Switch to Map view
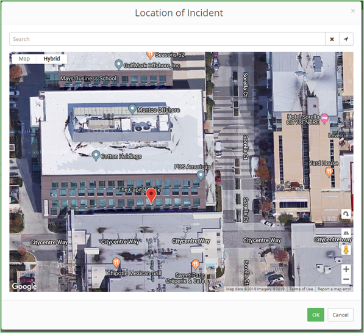Viewport: 364px width, 333px height. coord(24,59)
